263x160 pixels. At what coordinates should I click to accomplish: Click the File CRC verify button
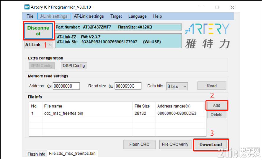(175, 144)
